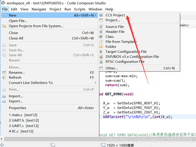This screenshot has height=147, width=196.
Task: Open the File menu
Action: [x=5, y=9]
